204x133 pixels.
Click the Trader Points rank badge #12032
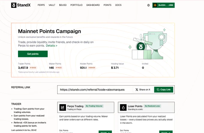pos(33,68)
